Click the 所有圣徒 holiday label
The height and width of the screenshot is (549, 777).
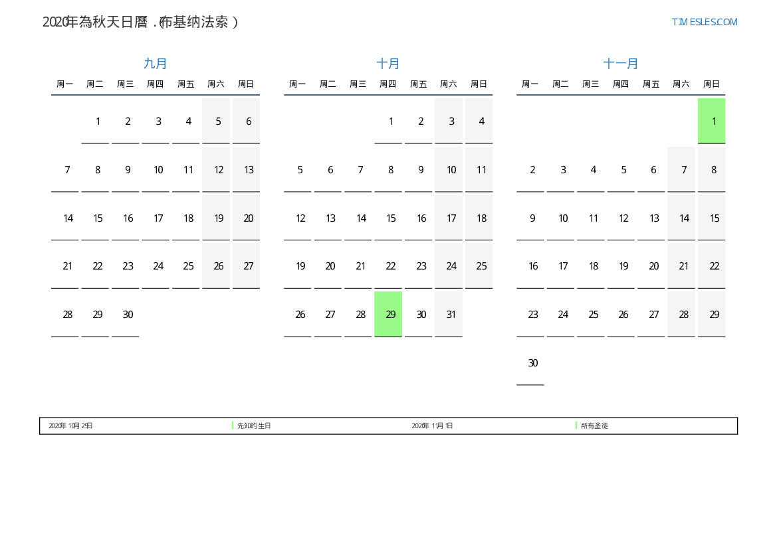point(594,426)
